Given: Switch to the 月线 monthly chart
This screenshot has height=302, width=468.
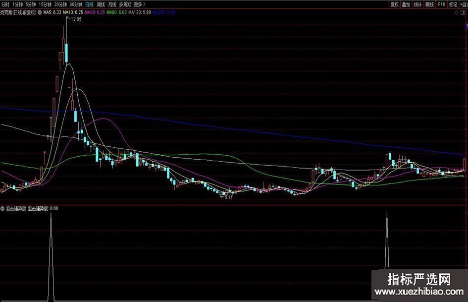Looking at the screenshot, I should [x=112, y=4].
